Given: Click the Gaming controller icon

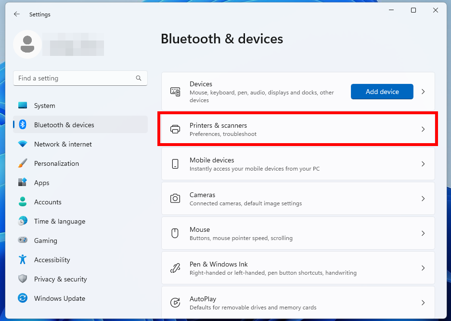Looking at the screenshot, I should (x=23, y=240).
